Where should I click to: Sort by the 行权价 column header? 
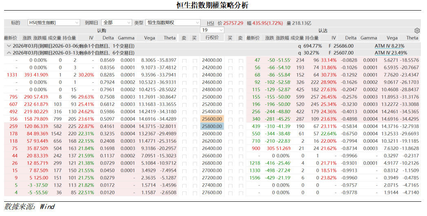212,38
